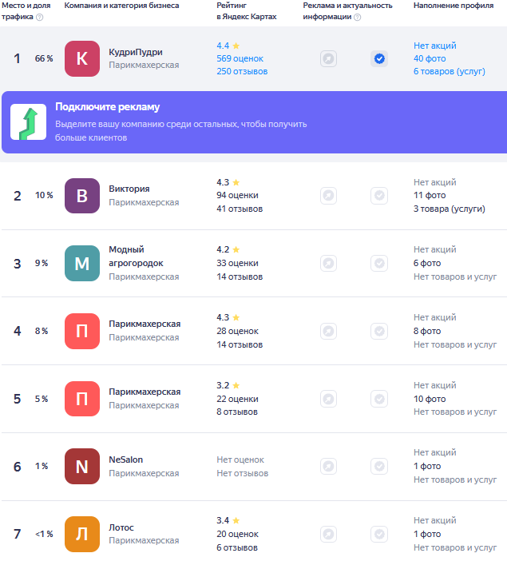The image size is (507, 561).
Task: Open the 'Подключите рекламу' banner
Action: [254, 122]
